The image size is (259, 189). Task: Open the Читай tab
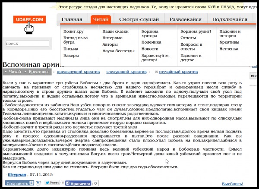pyautogui.click(x=101, y=19)
